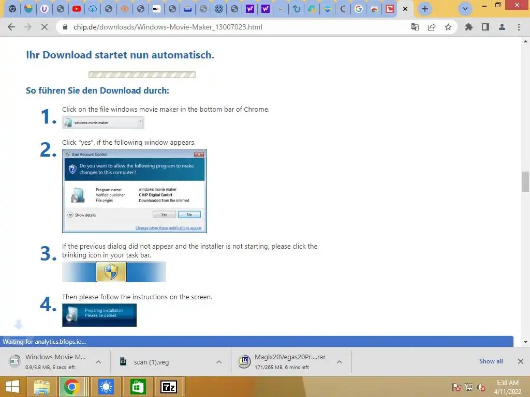This screenshot has width=530, height=397.
Task: Click the scrollbar up arrow
Action: point(525,41)
